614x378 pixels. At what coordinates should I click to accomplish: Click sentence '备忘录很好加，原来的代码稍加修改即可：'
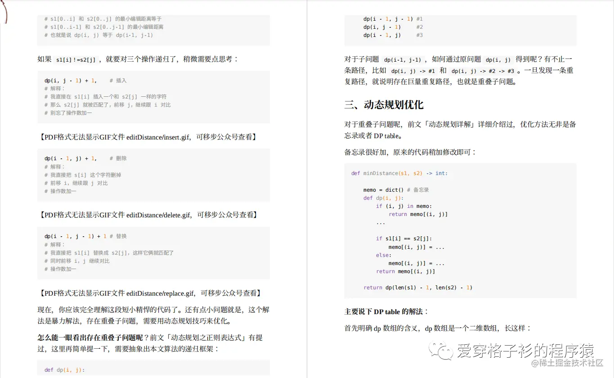coord(410,153)
